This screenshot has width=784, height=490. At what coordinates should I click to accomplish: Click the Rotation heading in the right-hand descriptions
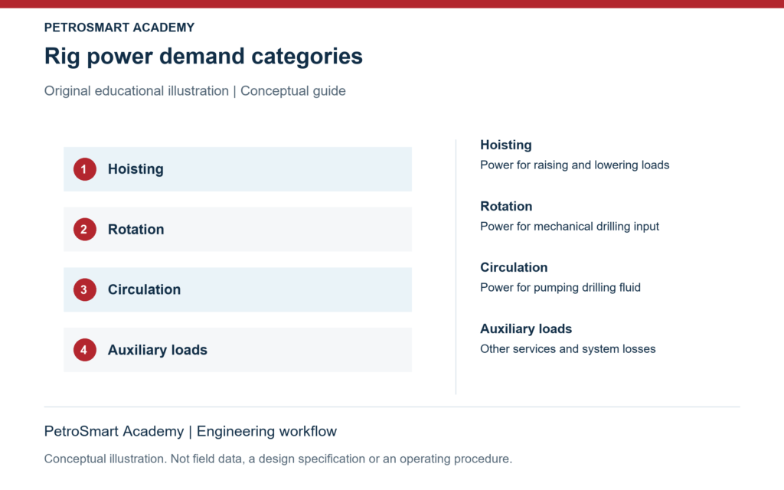[506, 206]
